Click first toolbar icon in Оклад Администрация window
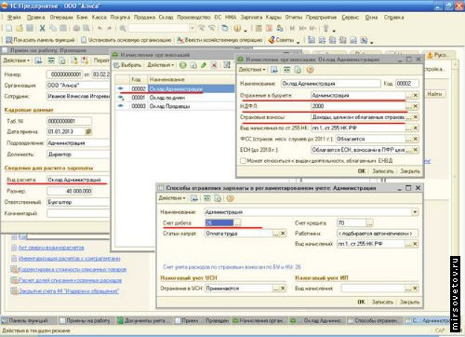Viewport: 465px width, 337px height. [274, 70]
